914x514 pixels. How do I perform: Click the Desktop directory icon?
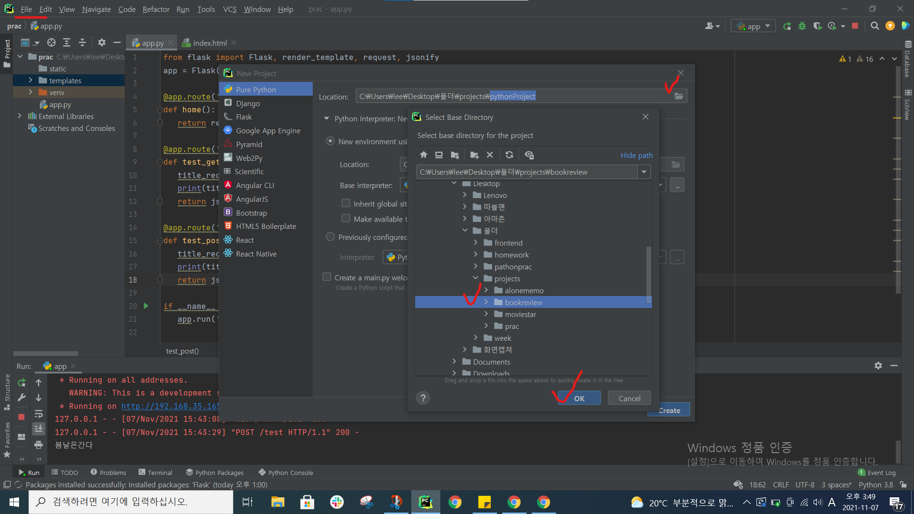(x=439, y=155)
